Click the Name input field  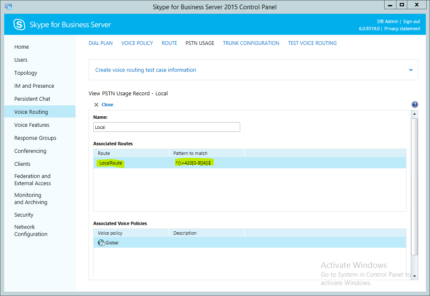(x=166, y=127)
